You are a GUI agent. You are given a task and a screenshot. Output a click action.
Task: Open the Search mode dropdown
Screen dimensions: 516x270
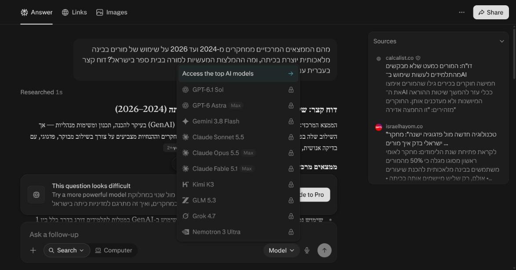67,250
